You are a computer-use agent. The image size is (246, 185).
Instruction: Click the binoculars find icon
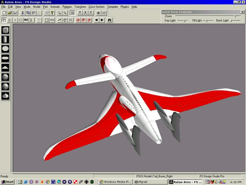109,20
